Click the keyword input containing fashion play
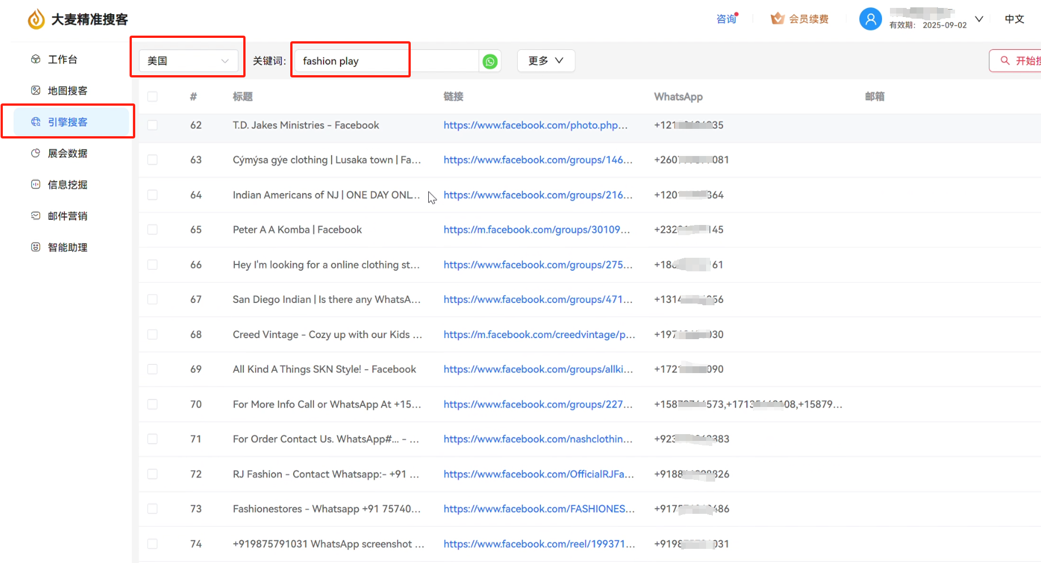 click(x=387, y=61)
